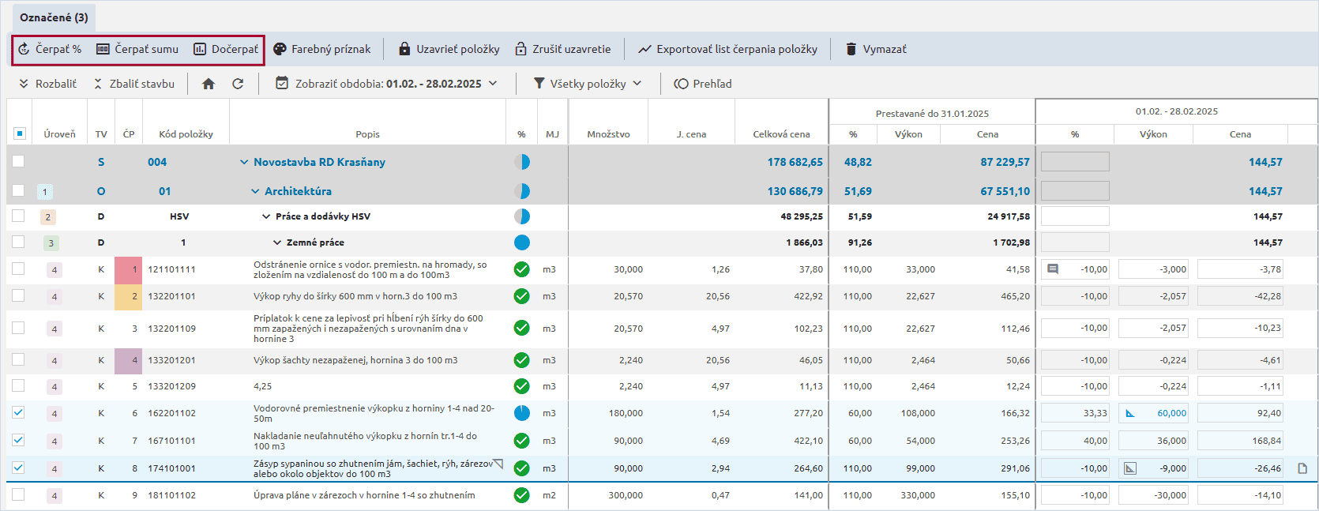Open the Všetky položky filter dropdown

point(588,84)
